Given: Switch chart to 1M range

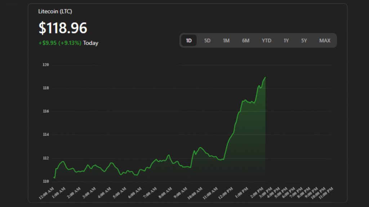Looking at the screenshot, I should pos(226,41).
